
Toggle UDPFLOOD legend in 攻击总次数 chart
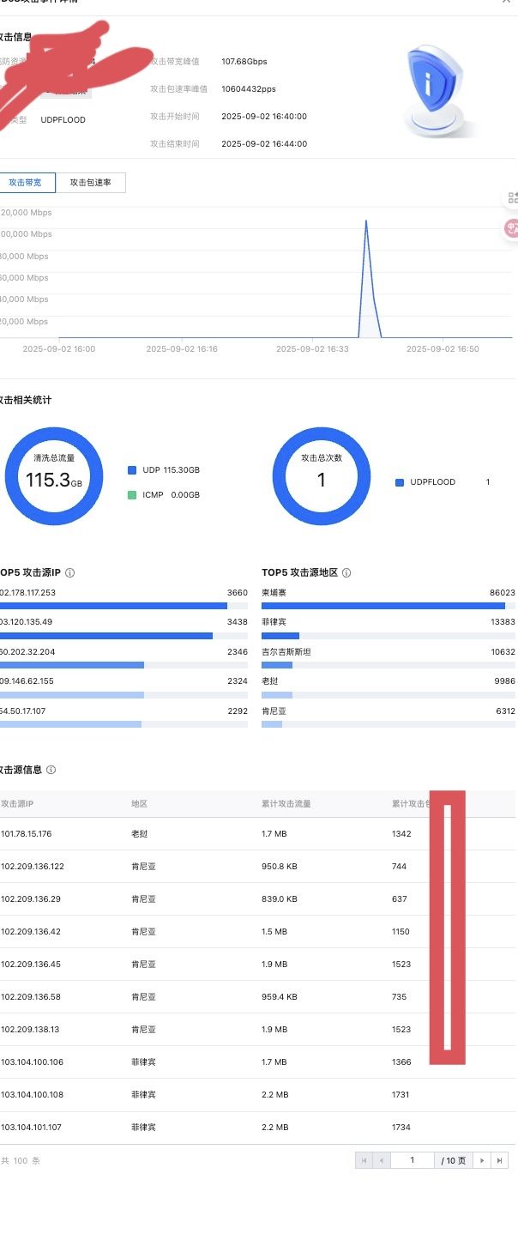coord(400,482)
